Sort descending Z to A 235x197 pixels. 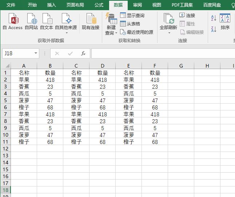pos(214,29)
